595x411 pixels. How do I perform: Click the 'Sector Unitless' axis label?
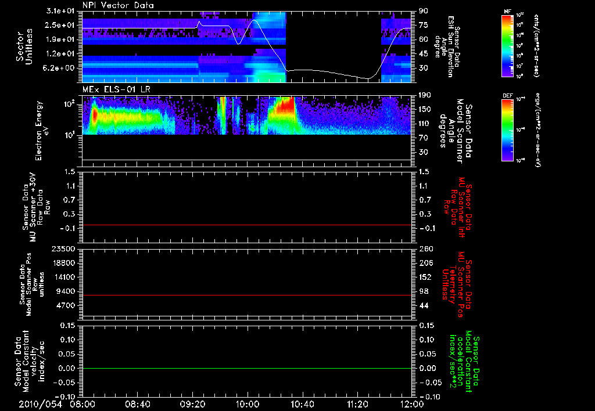(x=24, y=46)
